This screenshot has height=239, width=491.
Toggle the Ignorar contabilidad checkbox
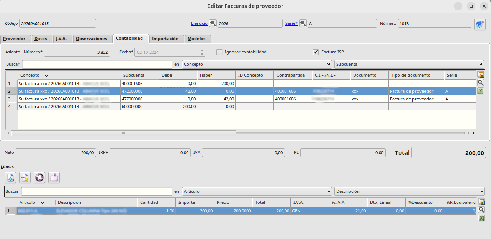click(x=219, y=52)
